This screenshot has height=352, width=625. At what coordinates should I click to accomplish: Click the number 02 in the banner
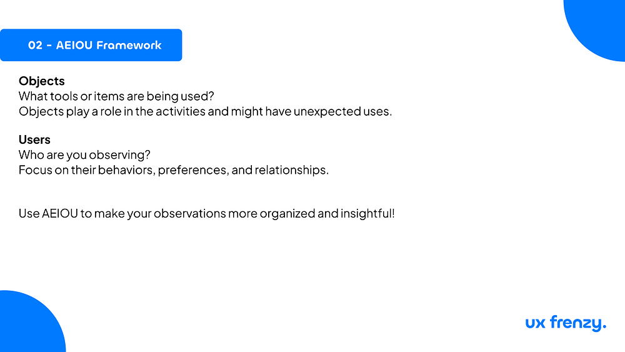(35, 45)
